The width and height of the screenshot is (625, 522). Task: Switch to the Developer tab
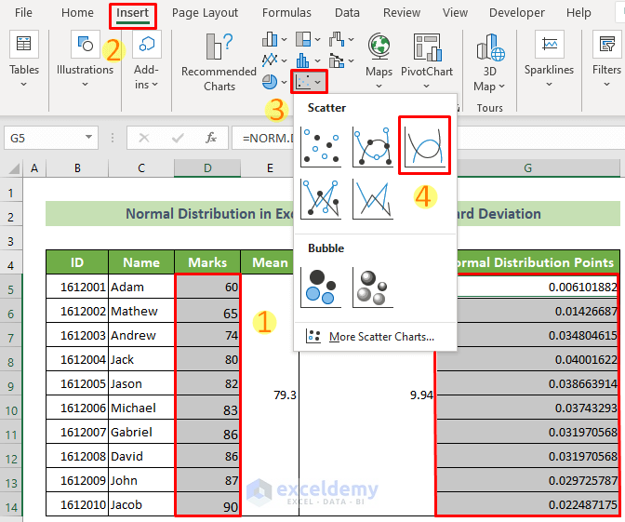(x=516, y=13)
